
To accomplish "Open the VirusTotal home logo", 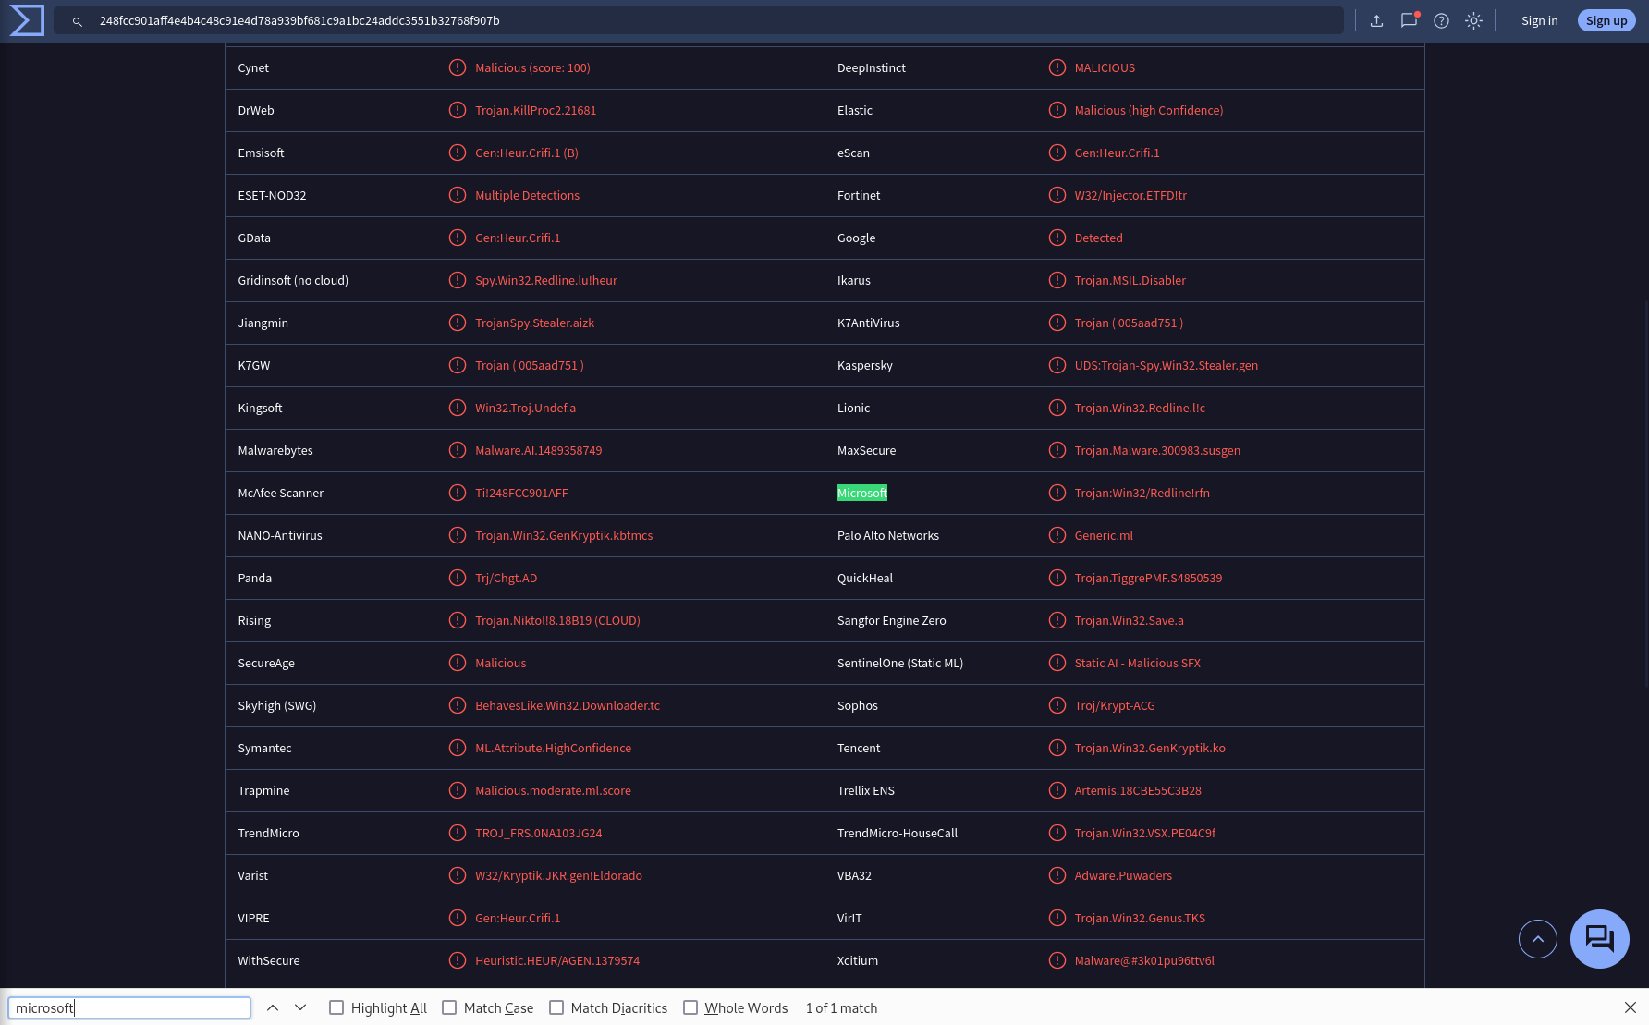I will click(x=26, y=20).
